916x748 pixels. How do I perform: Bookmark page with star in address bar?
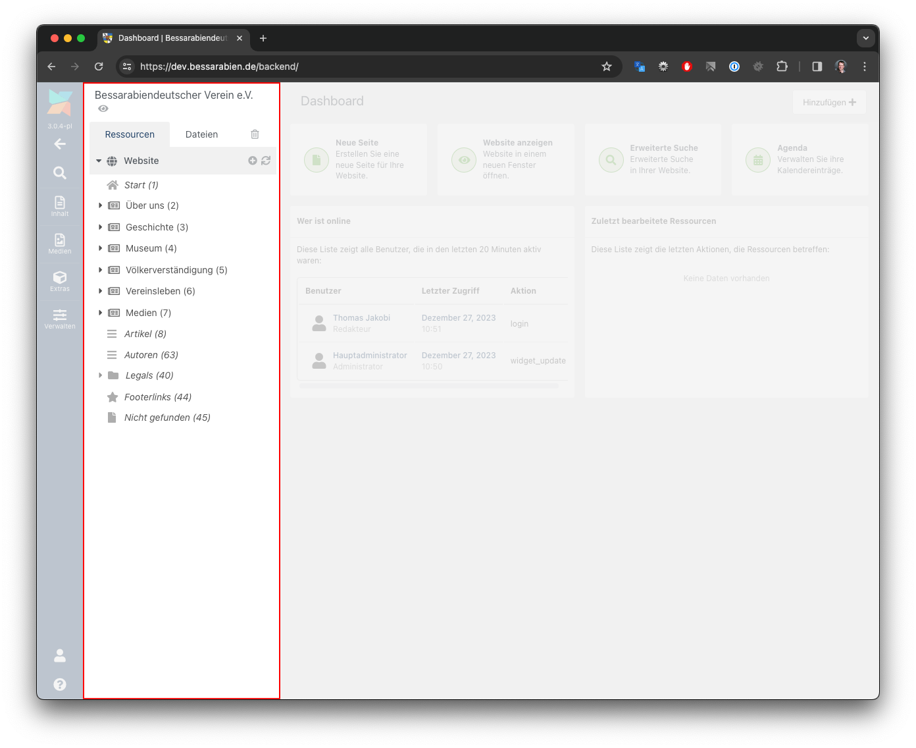coord(607,67)
